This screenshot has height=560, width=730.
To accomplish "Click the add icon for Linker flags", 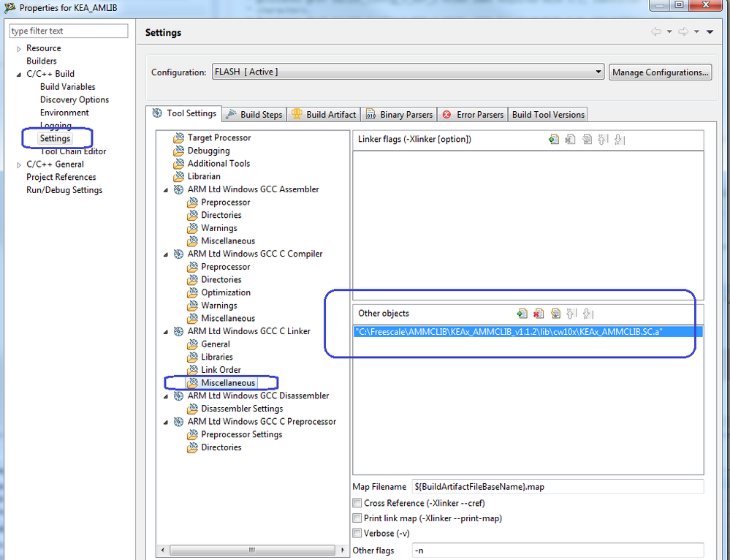I will pos(554,140).
